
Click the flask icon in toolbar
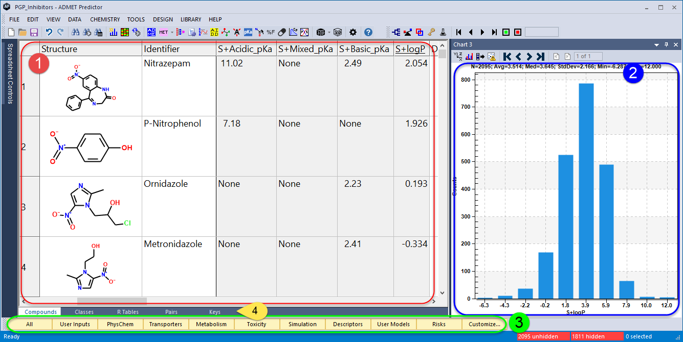coord(443,32)
